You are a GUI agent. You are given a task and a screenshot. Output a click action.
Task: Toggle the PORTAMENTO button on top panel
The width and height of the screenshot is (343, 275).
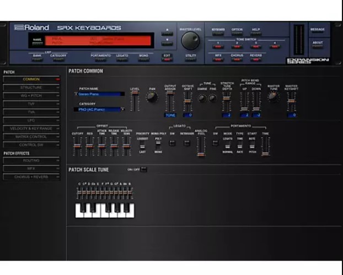(101, 59)
